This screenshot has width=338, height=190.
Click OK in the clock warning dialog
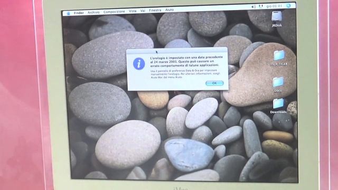coord(214,83)
